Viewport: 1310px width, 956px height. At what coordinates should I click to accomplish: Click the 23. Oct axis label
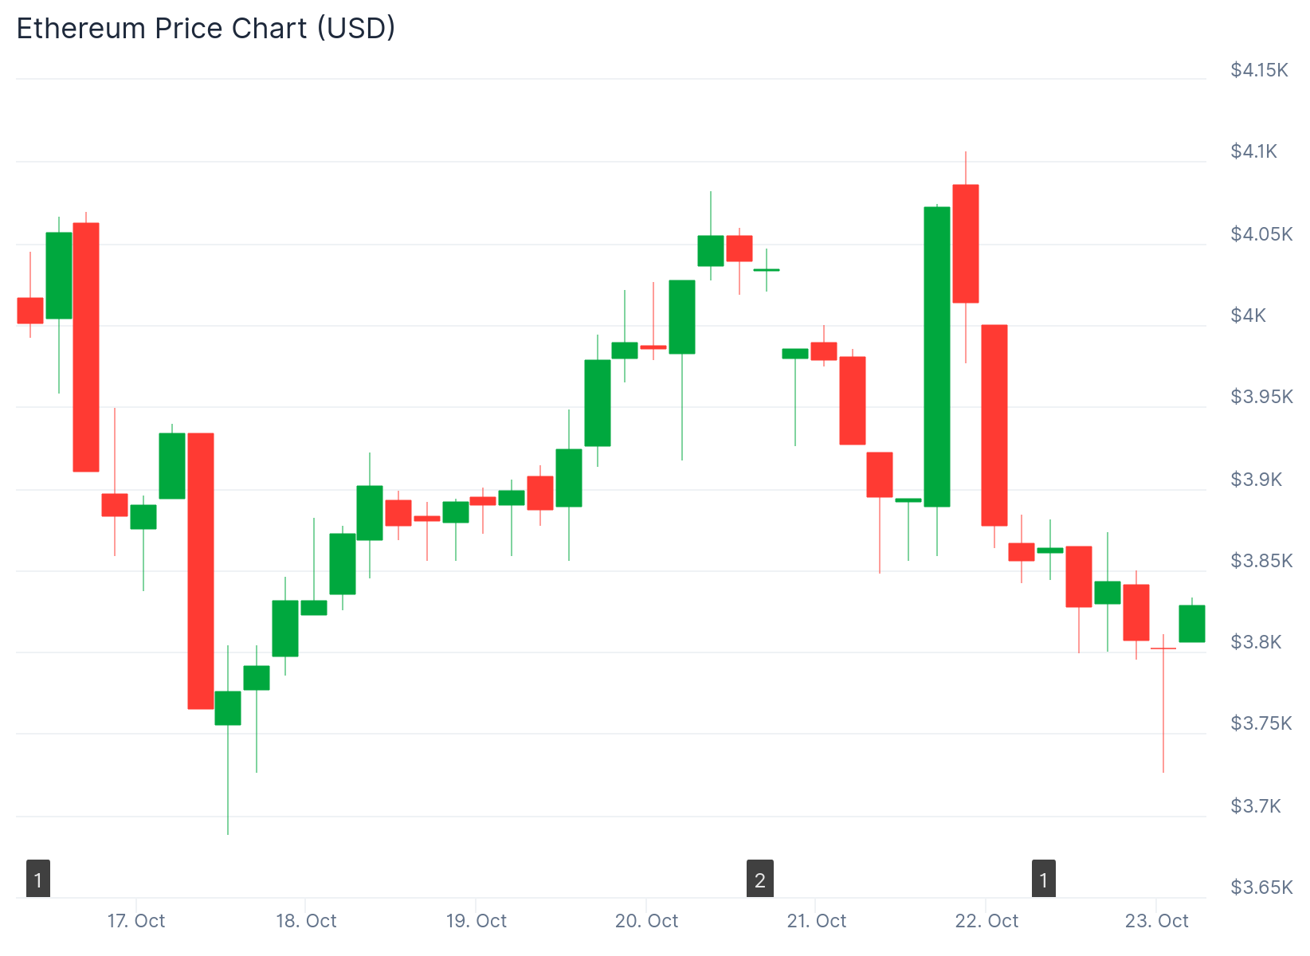point(1156,921)
